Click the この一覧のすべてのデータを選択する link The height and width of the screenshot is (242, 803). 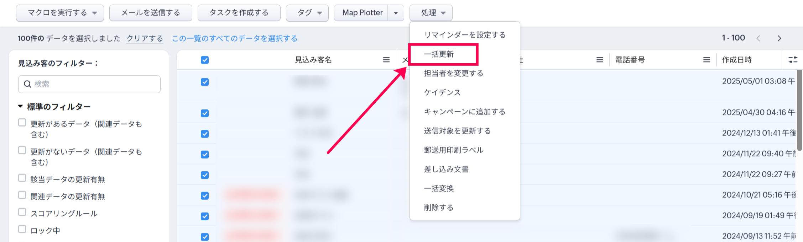pyautogui.click(x=234, y=38)
